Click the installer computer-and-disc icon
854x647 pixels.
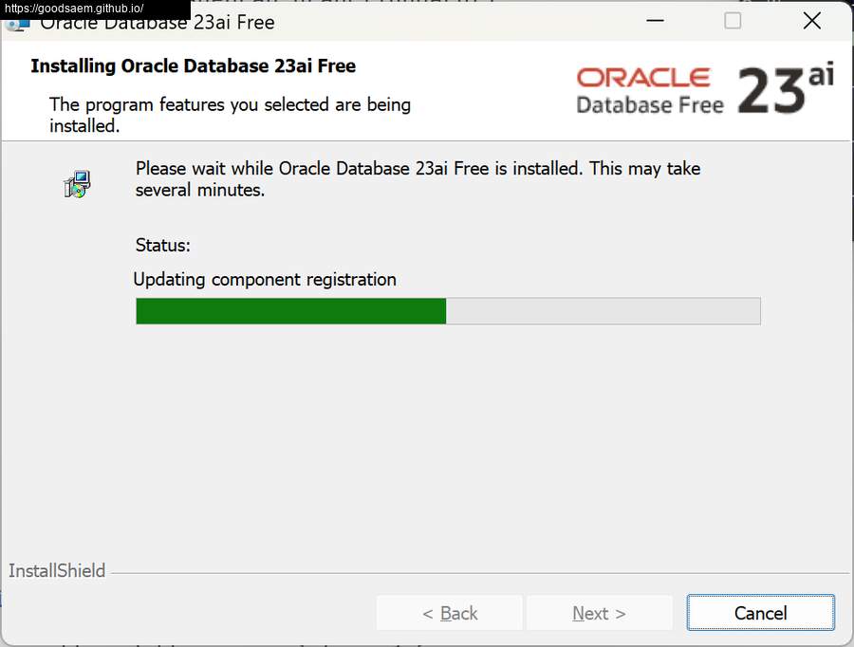pyautogui.click(x=77, y=184)
